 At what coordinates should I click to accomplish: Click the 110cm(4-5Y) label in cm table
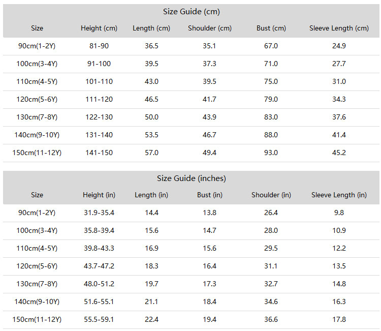[37, 82]
